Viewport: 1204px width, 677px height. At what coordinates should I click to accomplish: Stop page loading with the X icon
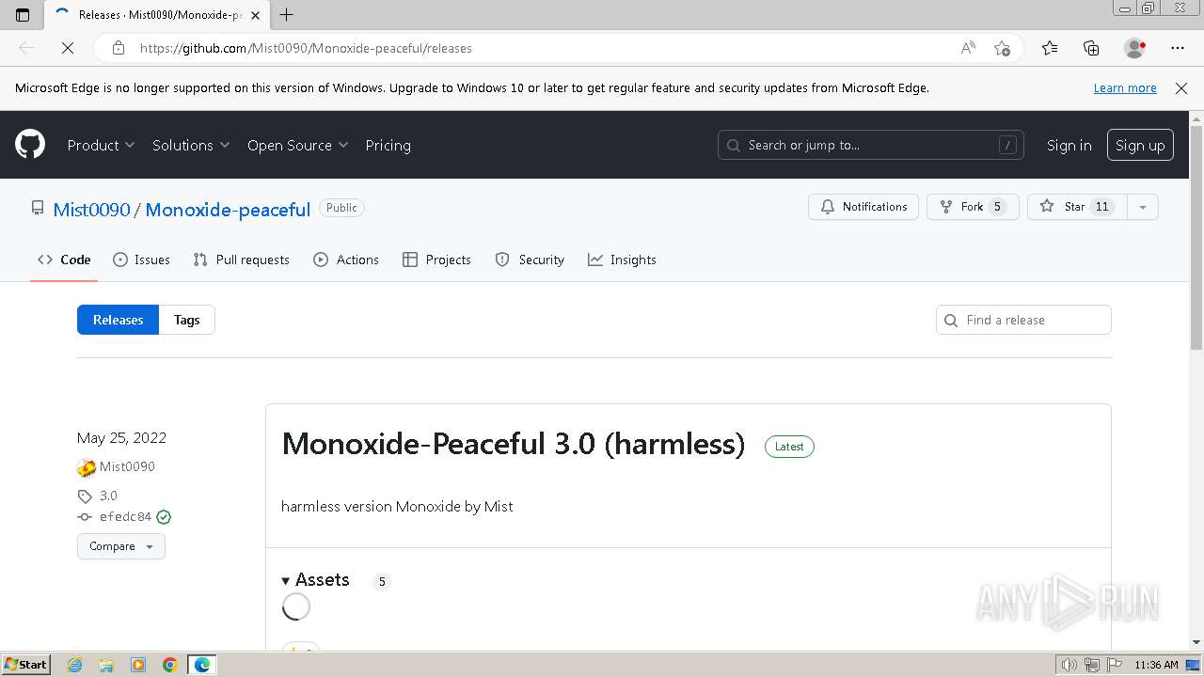pos(68,48)
